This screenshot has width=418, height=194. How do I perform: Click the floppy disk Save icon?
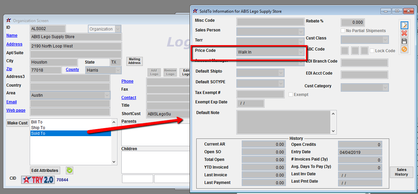pos(404,41)
